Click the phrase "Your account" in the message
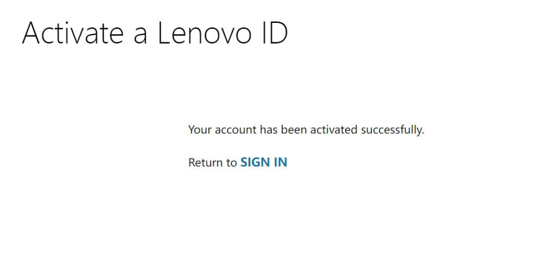This screenshot has width=557, height=263. (222, 130)
